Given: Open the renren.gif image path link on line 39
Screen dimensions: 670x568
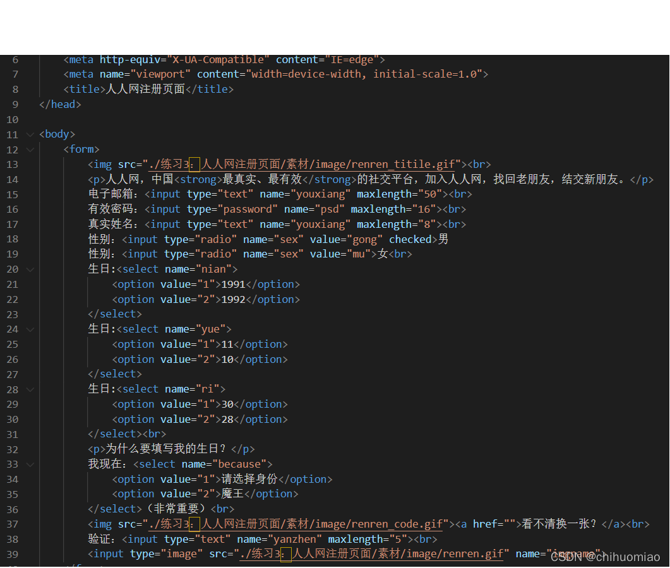Looking at the screenshot, I should coord(371,554).
